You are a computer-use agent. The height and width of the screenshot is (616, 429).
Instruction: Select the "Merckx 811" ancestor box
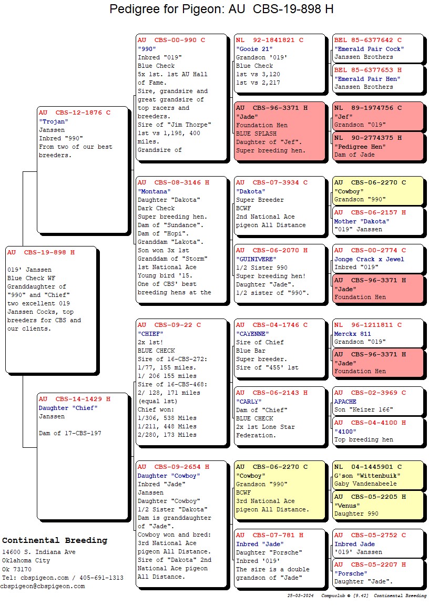(x=377, y=333)
